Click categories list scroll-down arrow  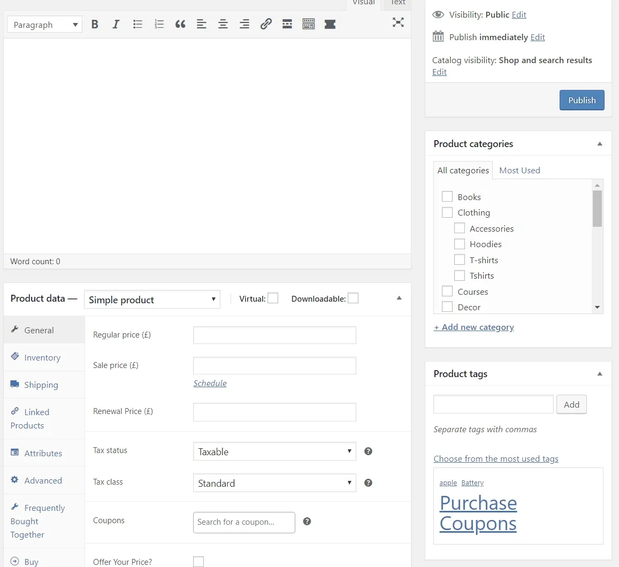597,308
